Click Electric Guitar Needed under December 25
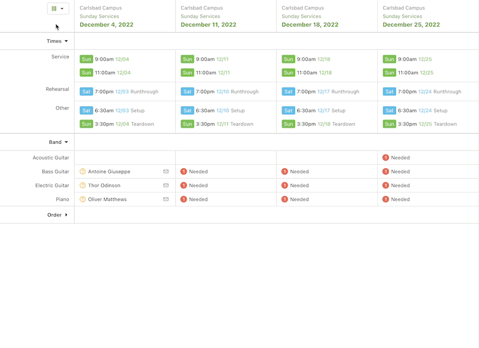Screen dimensions: 479x348 pos(396,185)
